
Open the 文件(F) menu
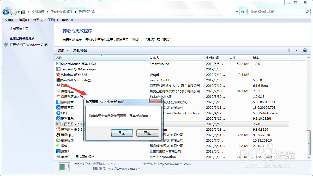10,20
